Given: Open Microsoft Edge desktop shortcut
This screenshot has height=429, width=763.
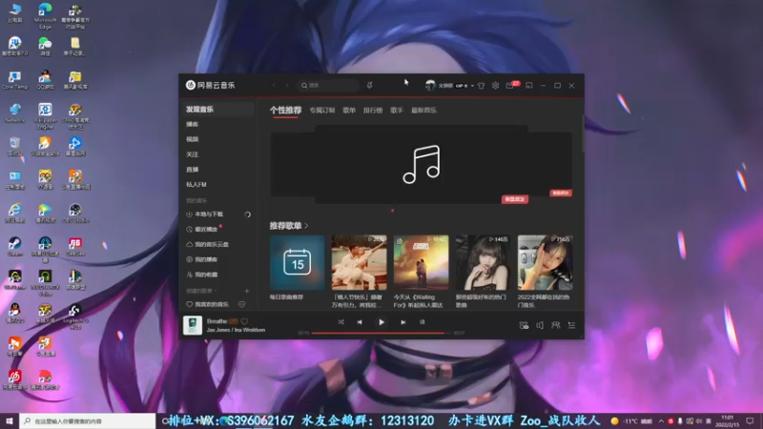Looking at the screenshot, I should [45, 16].
